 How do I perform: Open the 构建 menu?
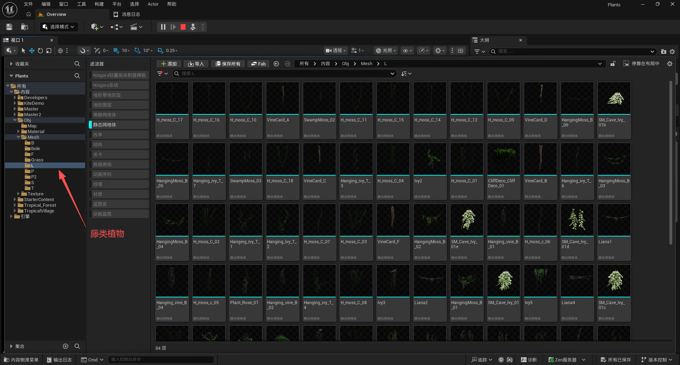coord(99,4)
